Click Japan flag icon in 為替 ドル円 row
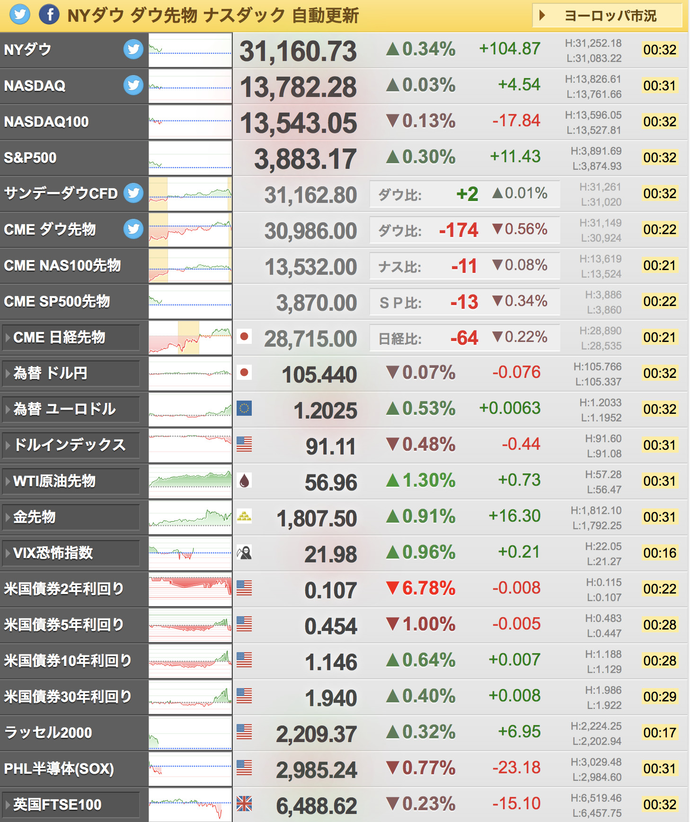 pos(244,373)
